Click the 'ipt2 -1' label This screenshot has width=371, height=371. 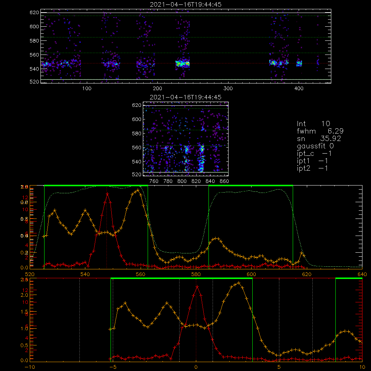pos(312,168)
